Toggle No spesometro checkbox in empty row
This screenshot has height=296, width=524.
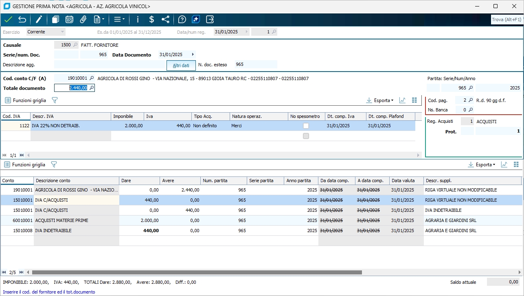(306, 136)
